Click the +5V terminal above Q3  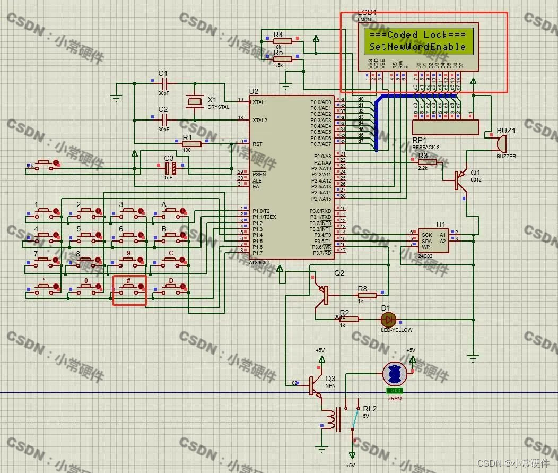322,360
